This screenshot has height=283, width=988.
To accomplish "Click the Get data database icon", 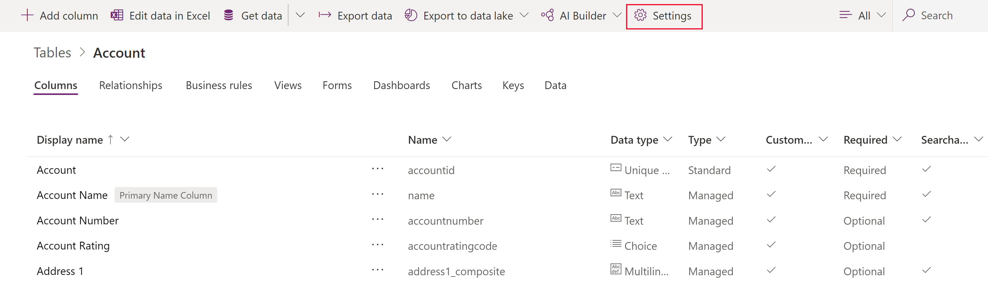I will click(x=229, y=15).
